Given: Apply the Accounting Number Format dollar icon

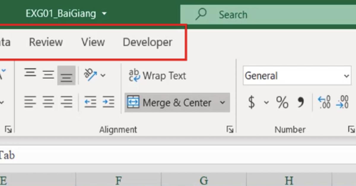Looking at the screenshot, I should pyautogui.click(x=252, y=103).
